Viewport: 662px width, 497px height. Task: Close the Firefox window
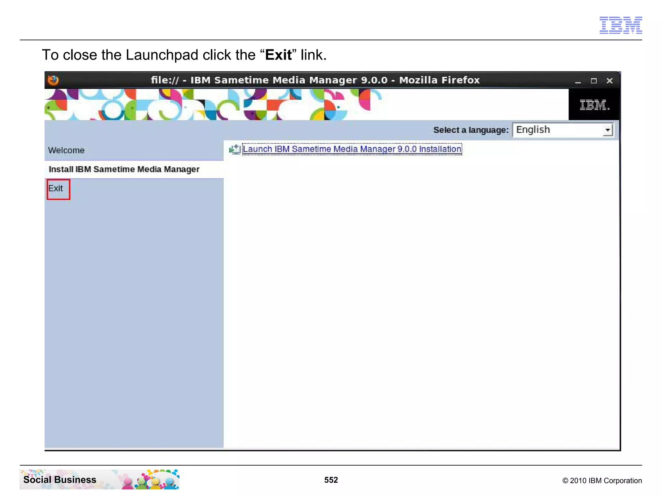[610, 81]
